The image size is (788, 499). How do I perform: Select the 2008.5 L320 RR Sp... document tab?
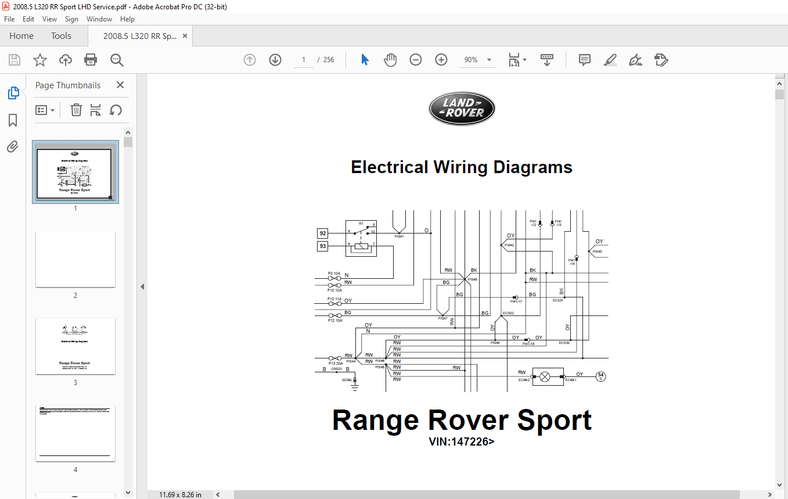(140, 36)
